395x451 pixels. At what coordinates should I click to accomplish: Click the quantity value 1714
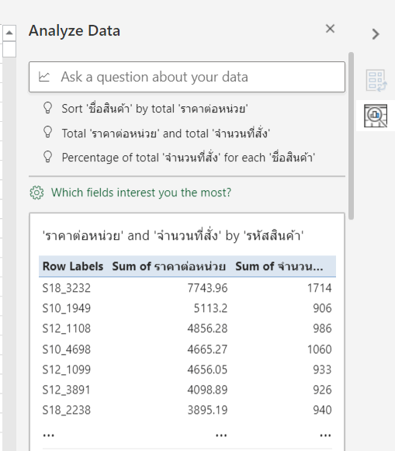click(x=320, y=288)
